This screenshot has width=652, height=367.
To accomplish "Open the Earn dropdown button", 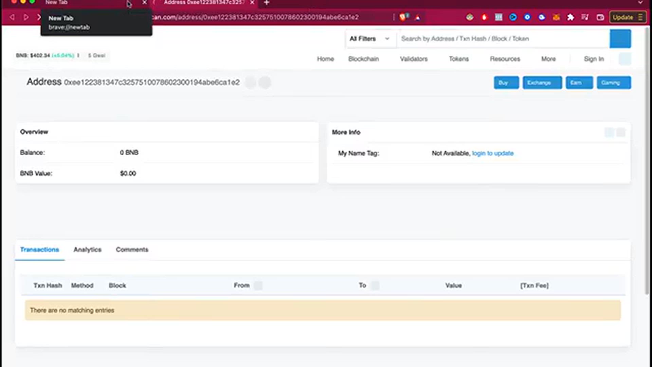I will pyautogui.click(x=579, y=83).
